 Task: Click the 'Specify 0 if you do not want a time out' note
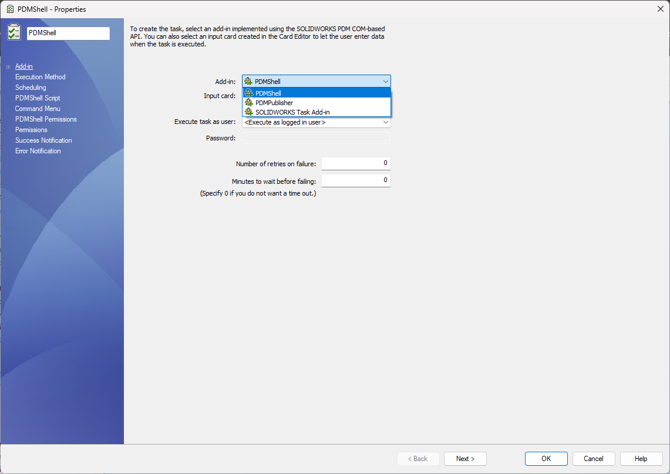point(258,193)
